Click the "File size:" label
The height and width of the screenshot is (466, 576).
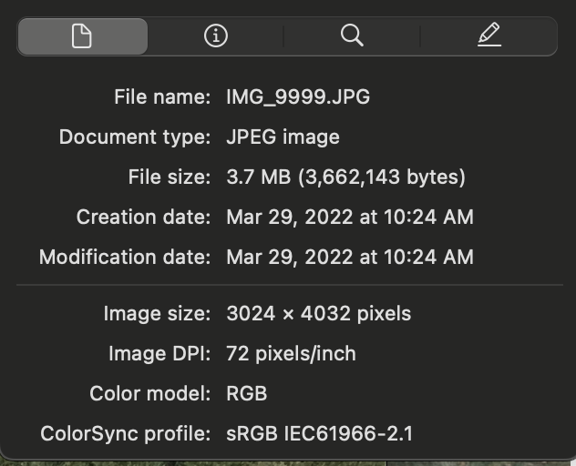pos(170,177)
